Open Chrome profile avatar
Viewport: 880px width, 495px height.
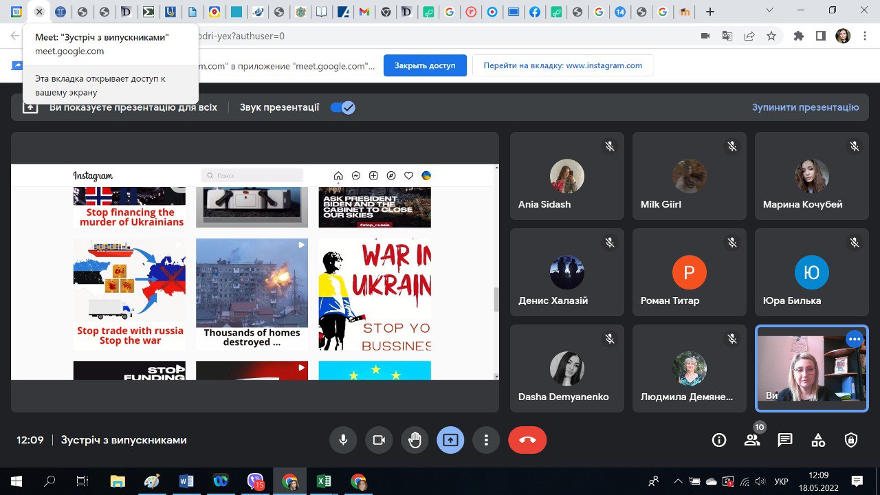[843, 36]
